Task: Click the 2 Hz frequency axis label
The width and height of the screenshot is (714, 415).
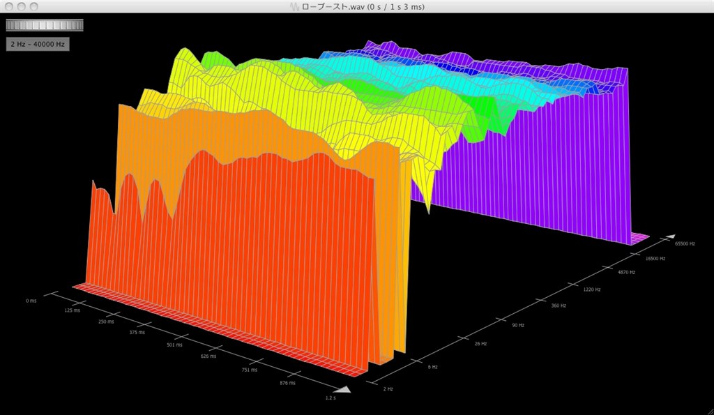Action: [388, 388]
